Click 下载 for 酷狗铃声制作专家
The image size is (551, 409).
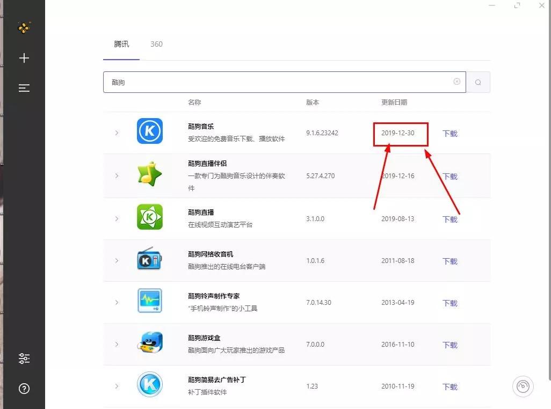point(450,303)
